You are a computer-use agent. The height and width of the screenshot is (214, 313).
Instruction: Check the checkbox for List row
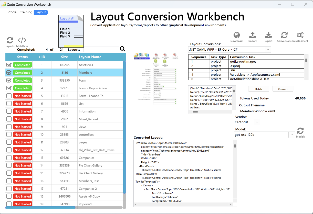9,104
